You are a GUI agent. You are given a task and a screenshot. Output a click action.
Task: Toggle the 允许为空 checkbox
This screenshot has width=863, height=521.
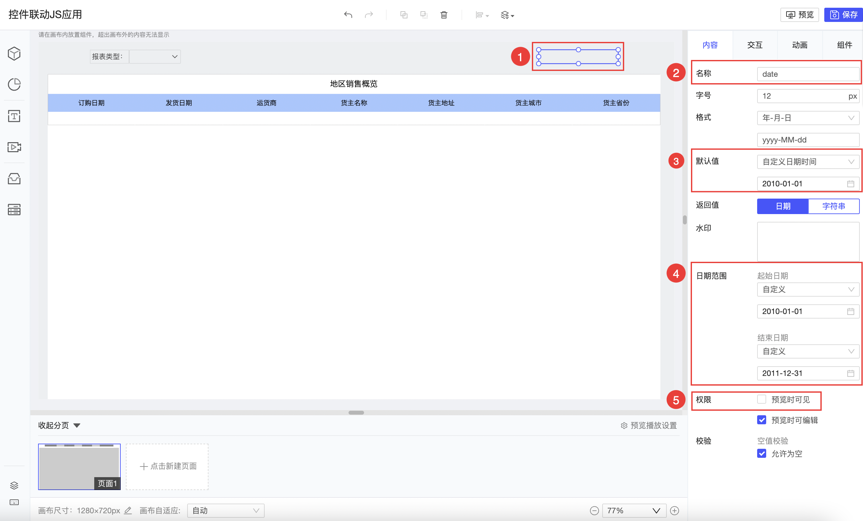click(761, 454)
